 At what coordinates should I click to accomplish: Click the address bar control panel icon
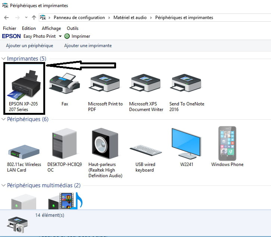43,18
